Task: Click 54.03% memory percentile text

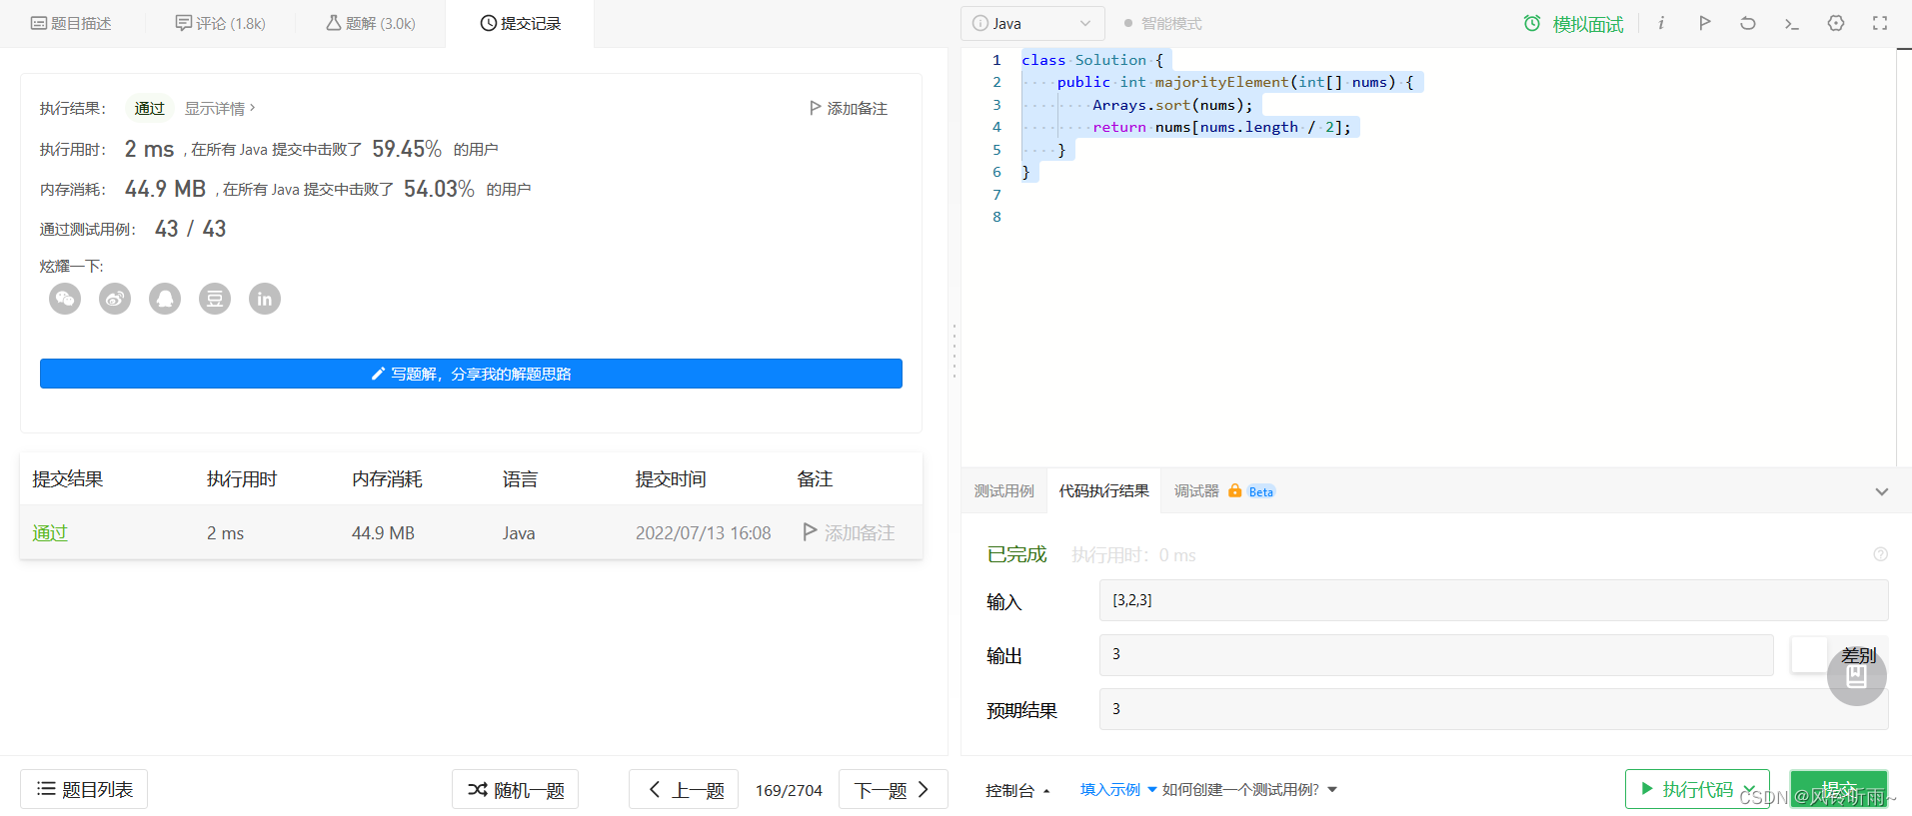Action: (439, 189)
